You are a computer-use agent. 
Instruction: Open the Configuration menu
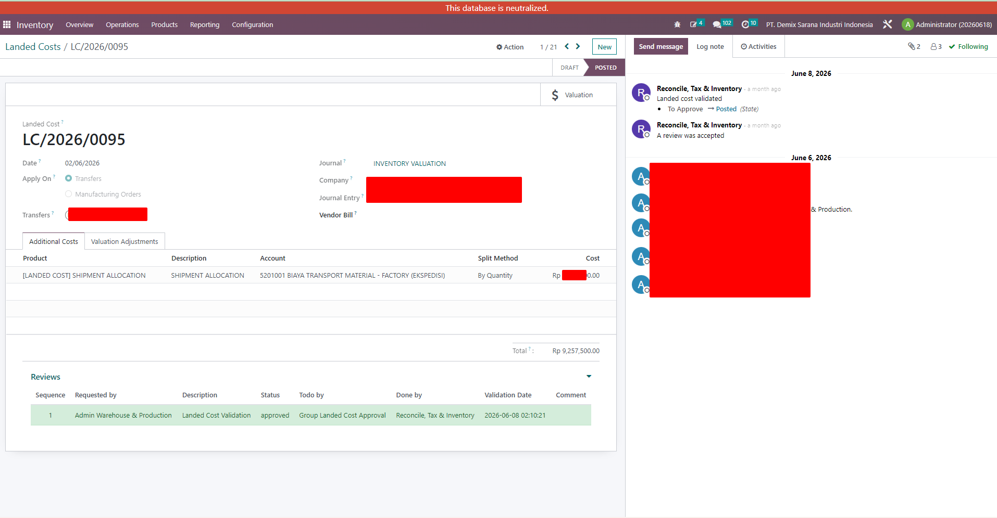point(253,24)
